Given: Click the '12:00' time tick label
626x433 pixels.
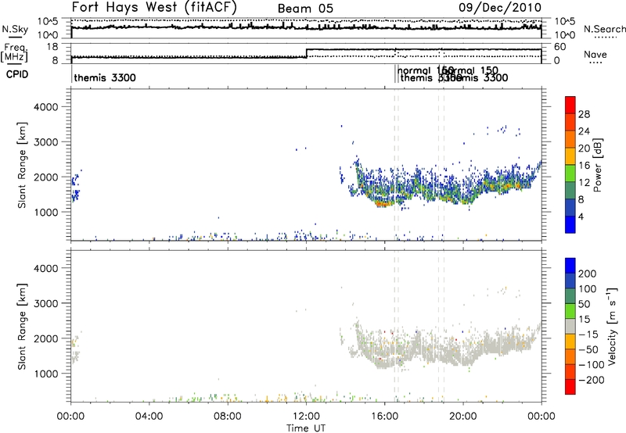Looking at the screenshot, I should pyautogui.click(x=306, y=417).
